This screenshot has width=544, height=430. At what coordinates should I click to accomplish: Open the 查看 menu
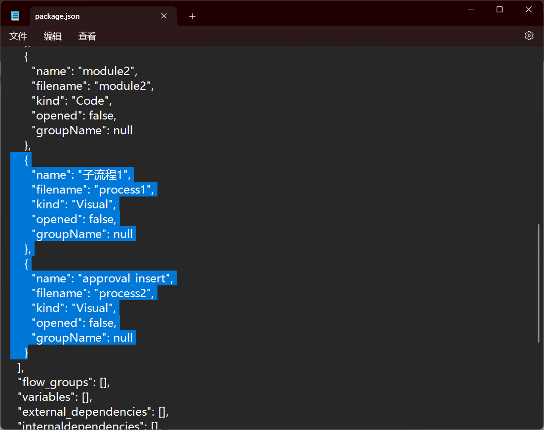[x=87, y=36]
